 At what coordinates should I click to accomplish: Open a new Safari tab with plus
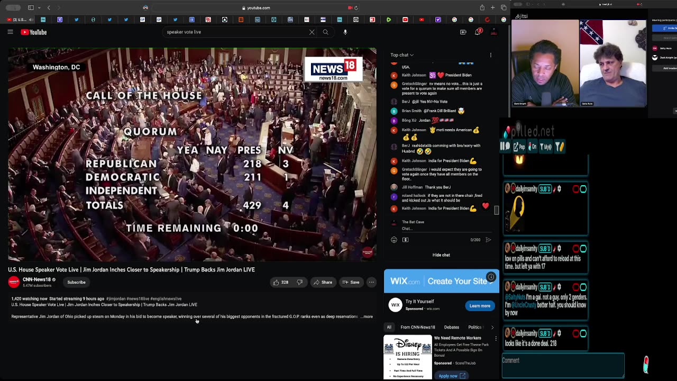(x=493, y=8)
